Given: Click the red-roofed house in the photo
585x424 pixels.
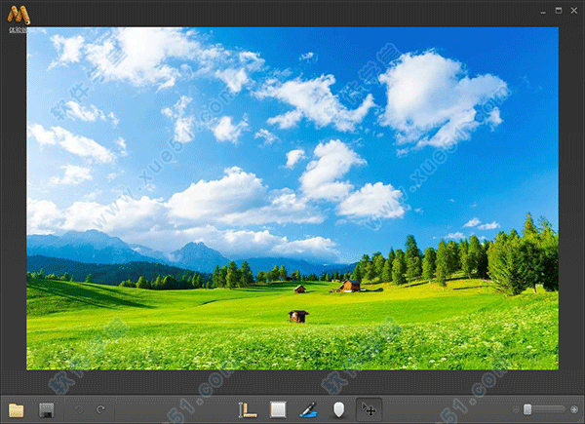Looking at the screenshot, I should tap(349, 286).
